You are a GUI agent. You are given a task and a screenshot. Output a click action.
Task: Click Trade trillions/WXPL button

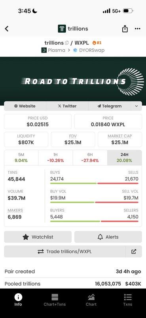point(64,252)
